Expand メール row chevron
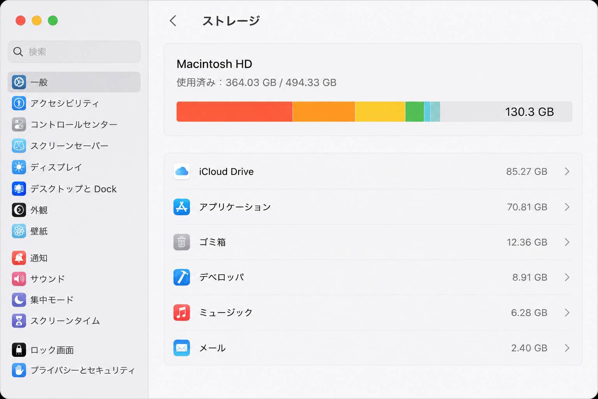This screenshot has width=598, height=399. click(x=567, y=348)
